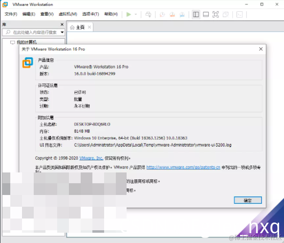
Task: Click the full screen mode icon
Action: [216, 14]
